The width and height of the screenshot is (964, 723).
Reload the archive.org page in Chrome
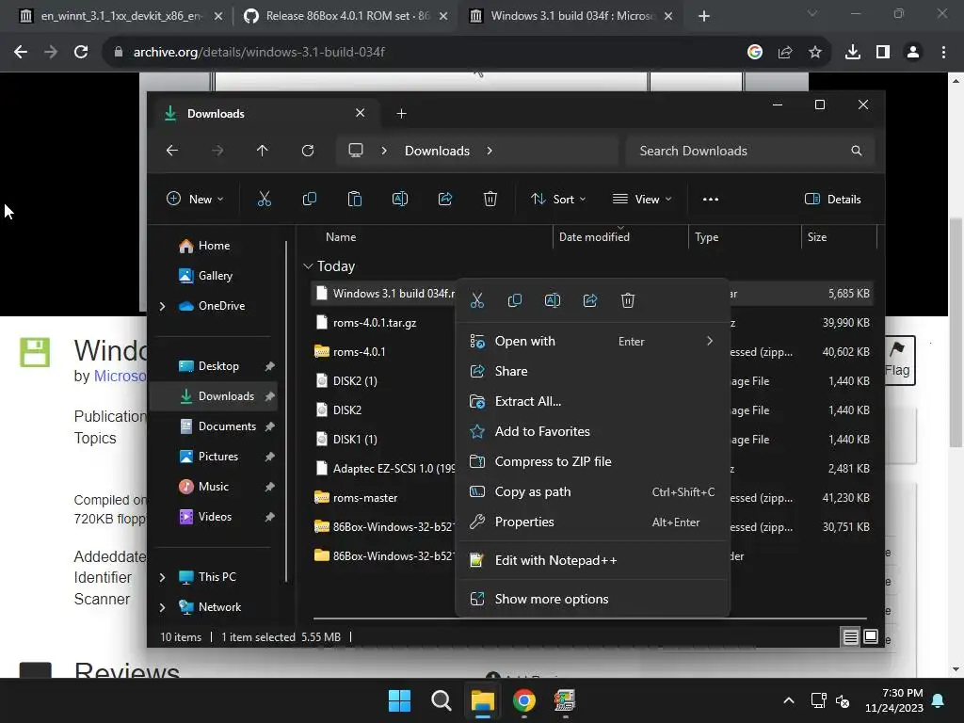[x=81, y=53]
